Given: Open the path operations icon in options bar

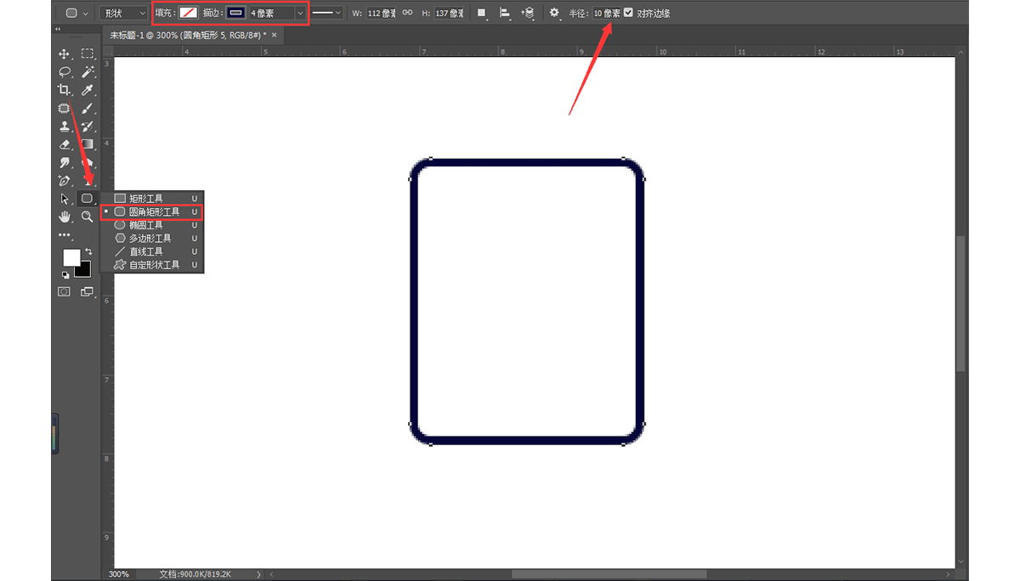Looking at the screenshot, I should click(x=481, y=13).
